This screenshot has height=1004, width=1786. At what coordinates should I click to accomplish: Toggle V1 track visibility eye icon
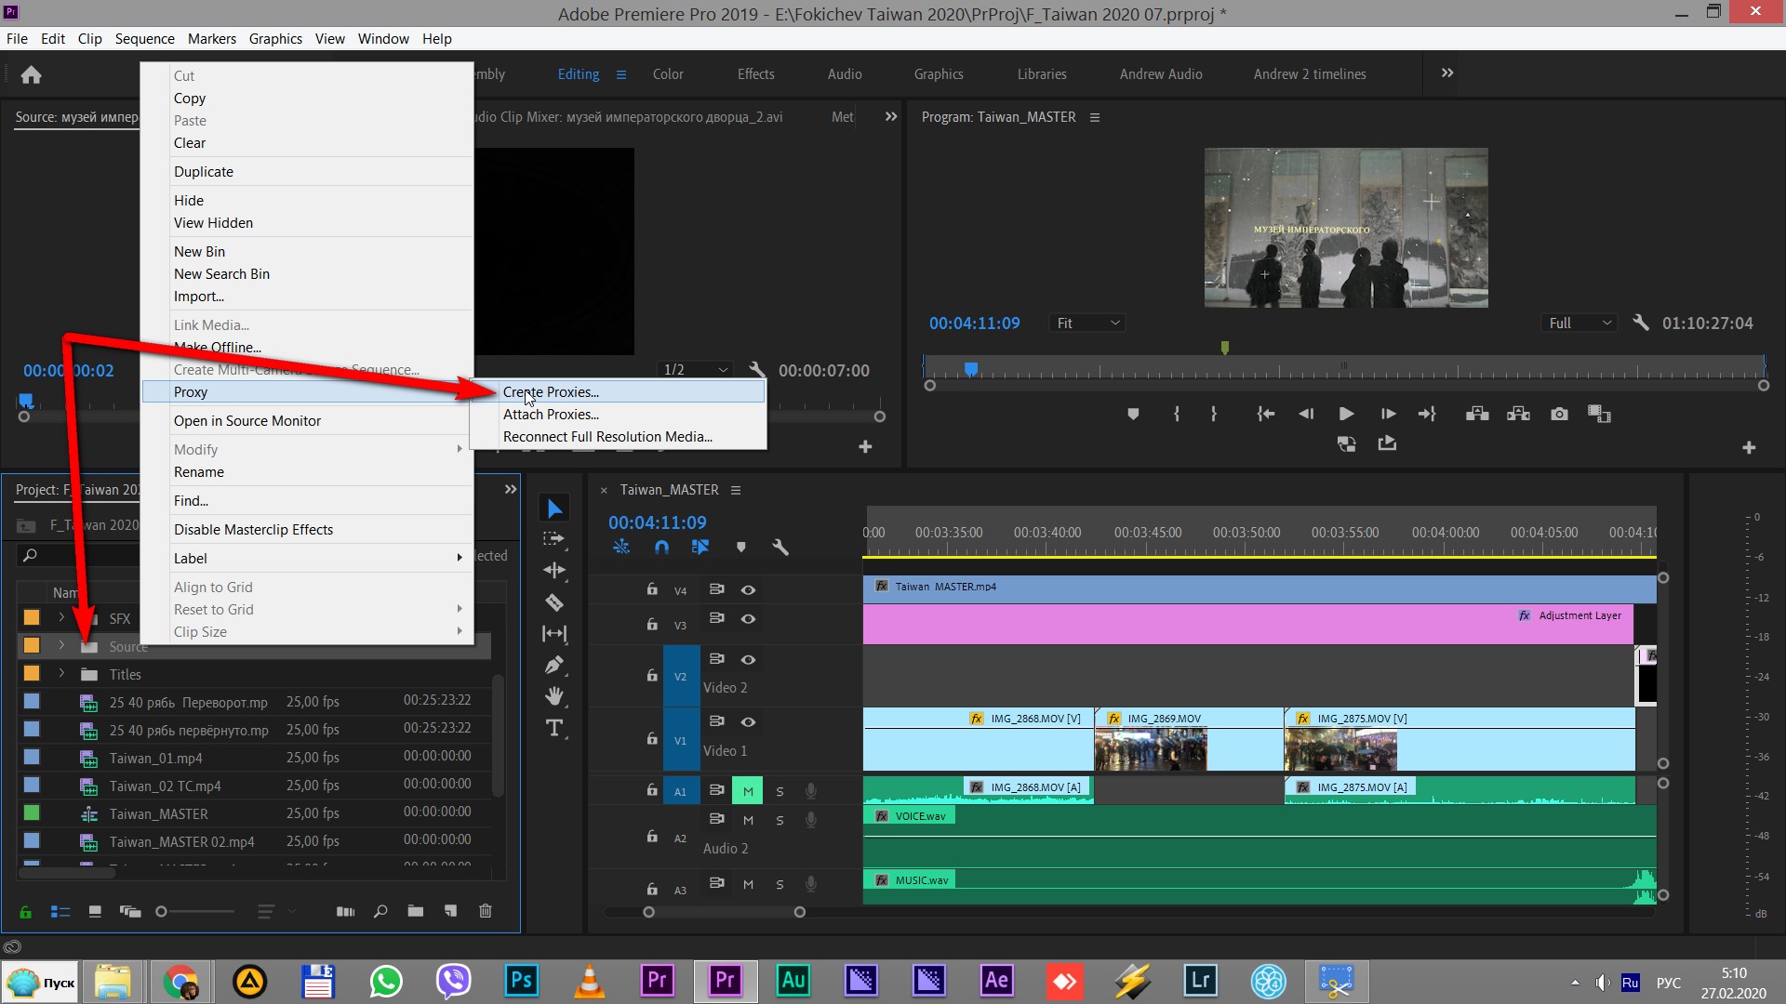coord(747,722)
